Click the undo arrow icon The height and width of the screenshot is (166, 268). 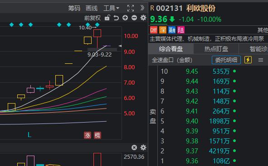click(116, 18)
